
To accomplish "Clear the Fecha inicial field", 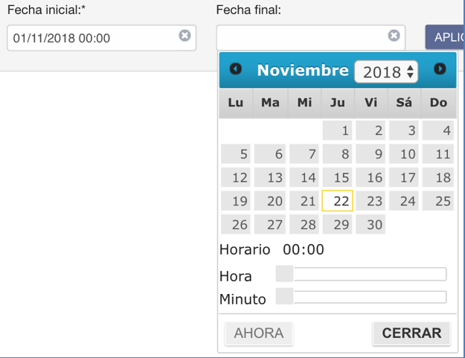I will [x=185, y=36].
